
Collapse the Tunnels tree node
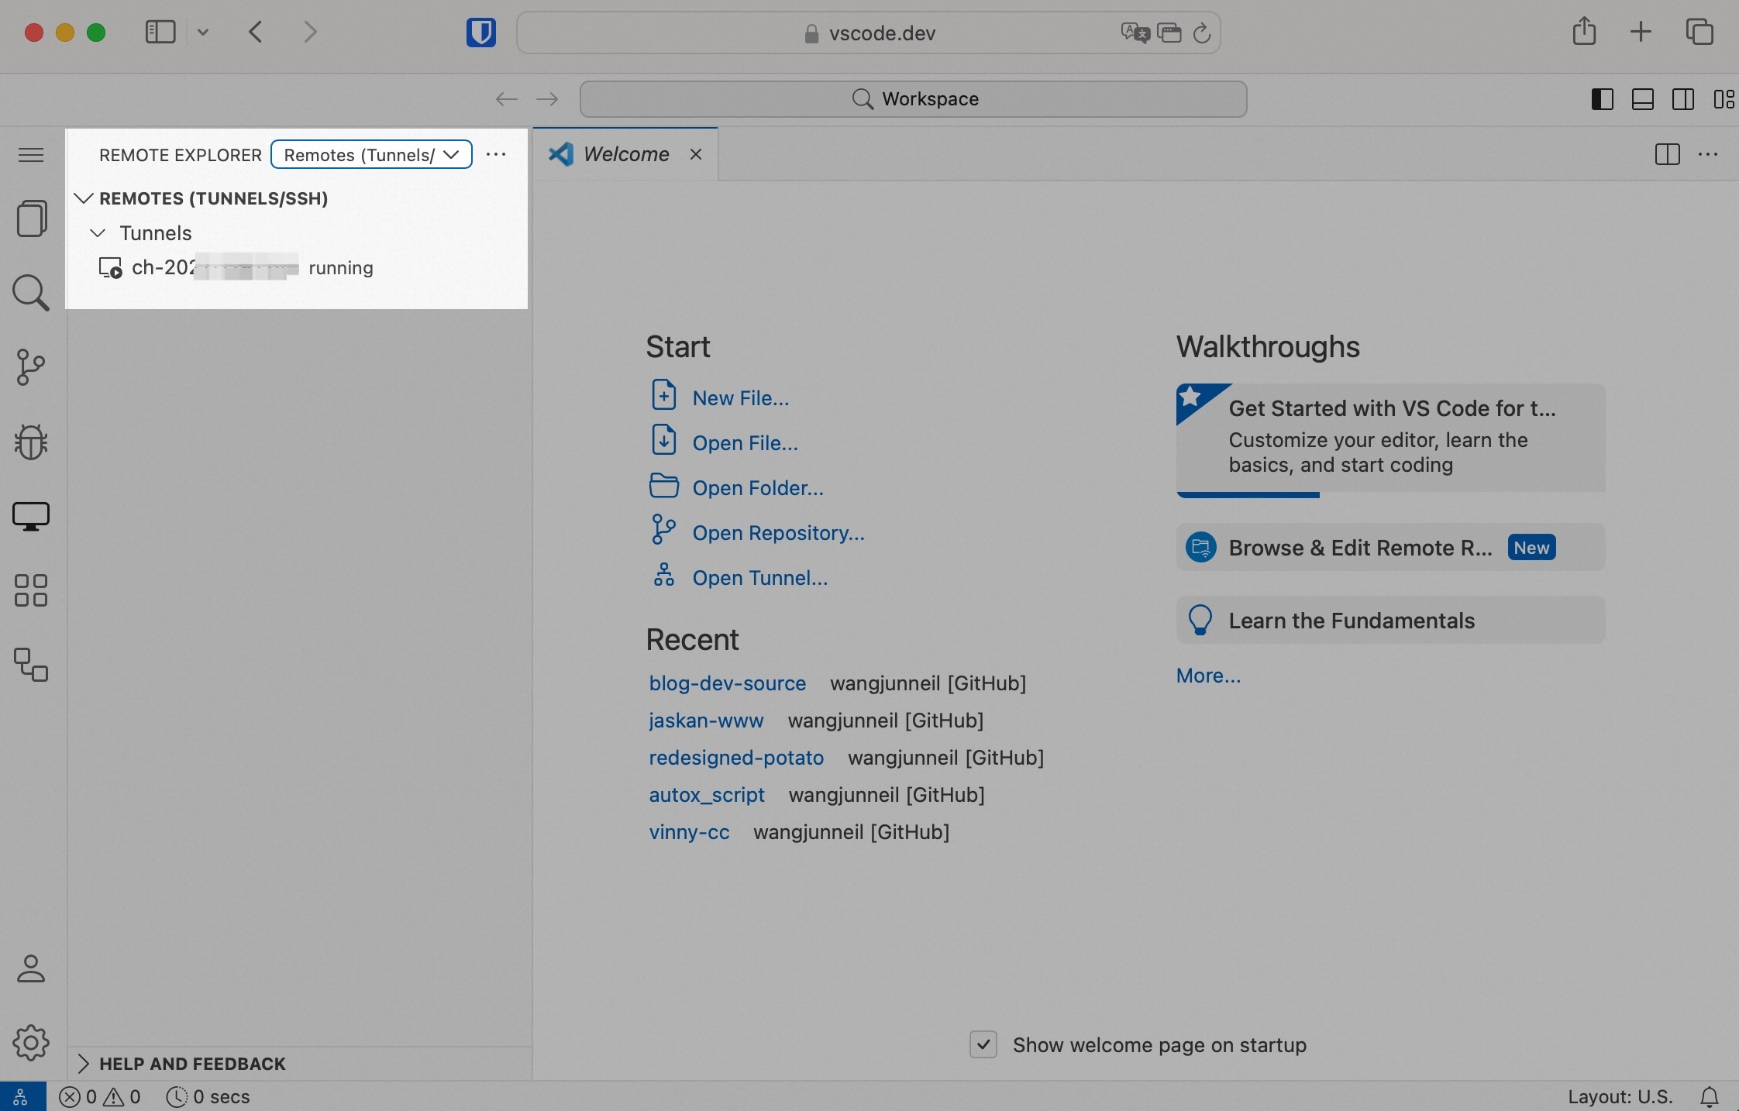click(98, 233)
